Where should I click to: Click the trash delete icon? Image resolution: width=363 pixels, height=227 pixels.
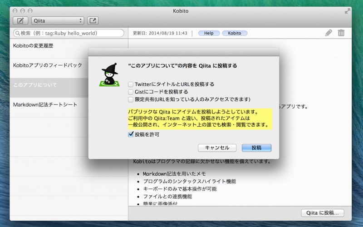click(341, 33)
